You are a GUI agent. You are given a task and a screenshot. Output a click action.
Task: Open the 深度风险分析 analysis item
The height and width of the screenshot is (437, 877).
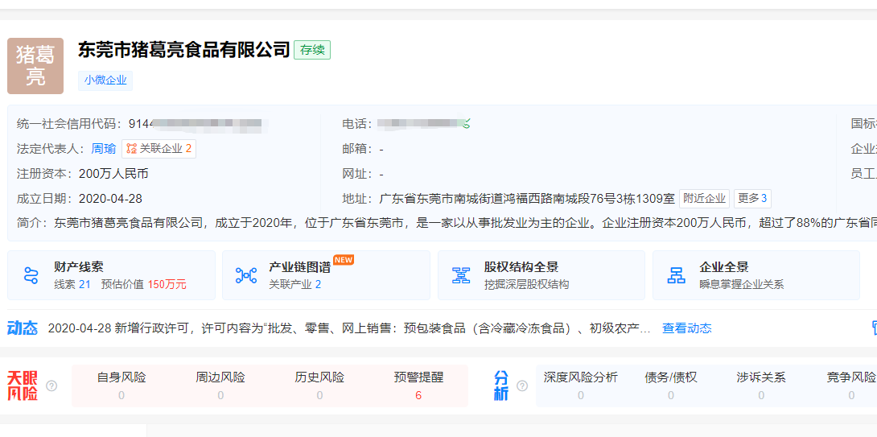click(x=580, y=385)
